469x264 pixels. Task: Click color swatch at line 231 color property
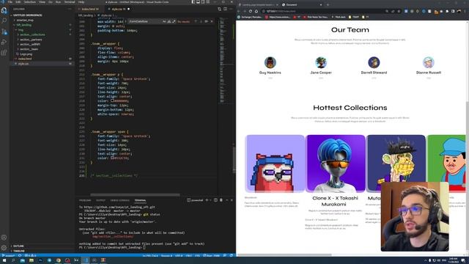pos(112,158)
